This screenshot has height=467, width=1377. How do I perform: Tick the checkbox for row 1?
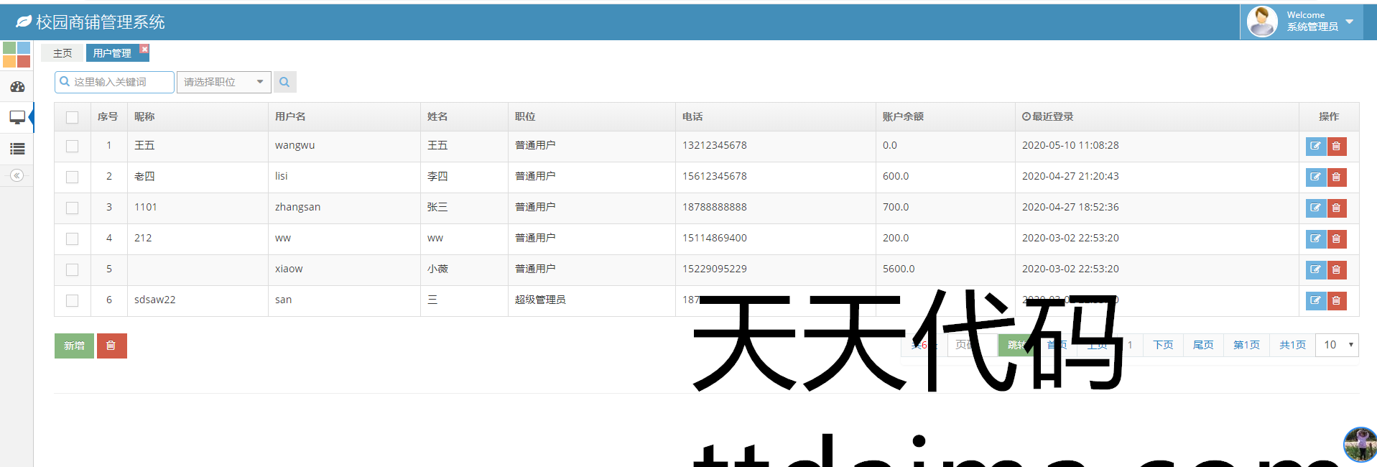72,146
